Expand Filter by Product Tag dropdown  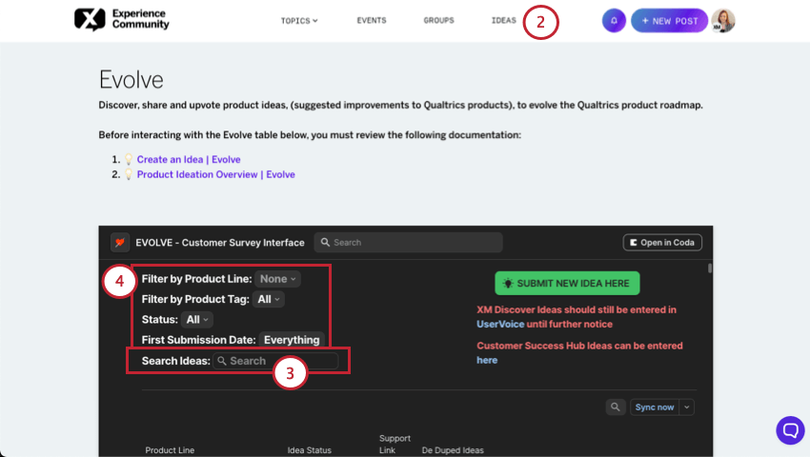(x=270, y=299)
